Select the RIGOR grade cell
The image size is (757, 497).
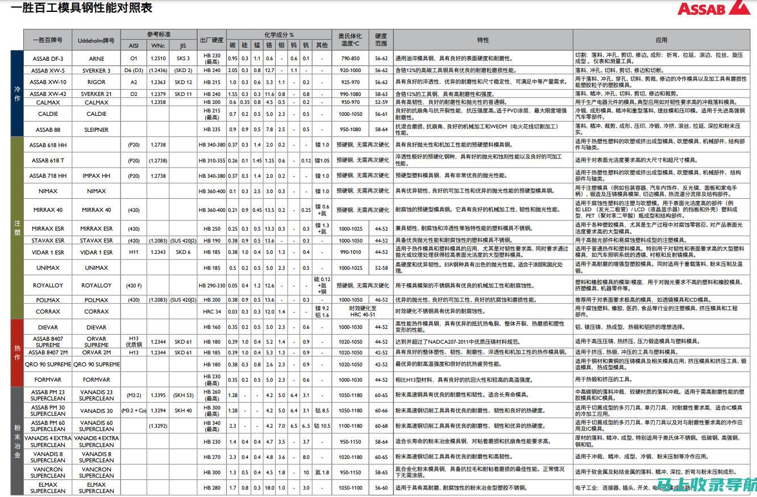tap(96, 82)
